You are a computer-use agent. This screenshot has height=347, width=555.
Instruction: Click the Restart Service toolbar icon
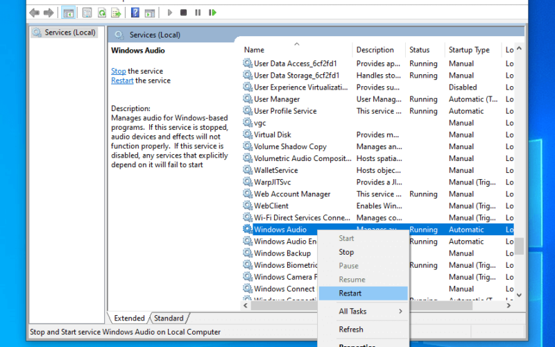coord(212,12)
